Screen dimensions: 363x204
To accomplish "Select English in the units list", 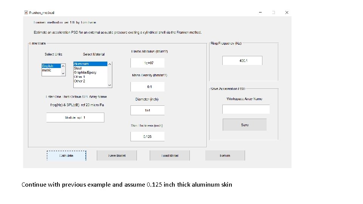I will (51, 66).
